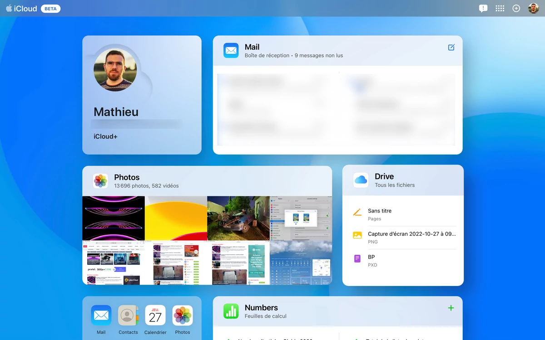
Task: Open the iPad settings screenshot thumbnail
Action: [301, 218]
